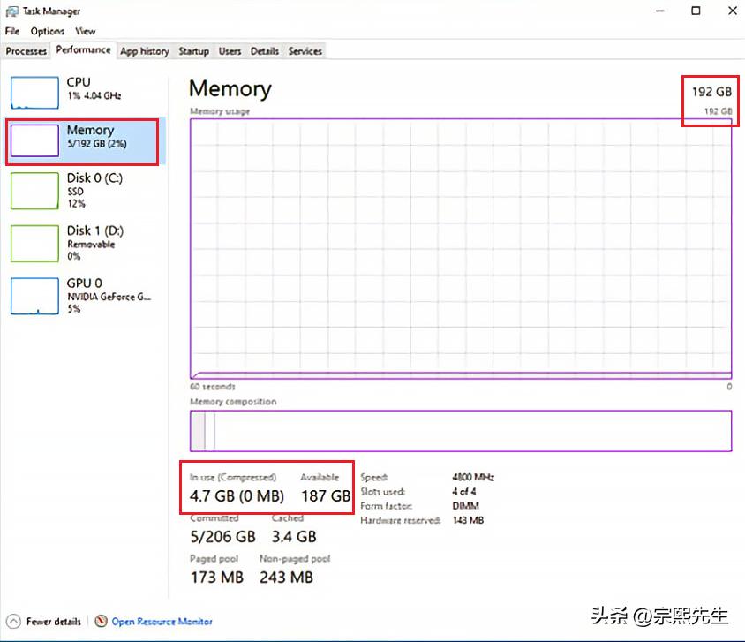745x642 pixels.
Task: Switch to the App history tab
Action: tap(144, 51)
